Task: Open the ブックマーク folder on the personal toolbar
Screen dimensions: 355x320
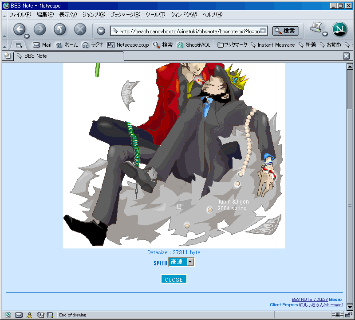Action: click(232, 45)
